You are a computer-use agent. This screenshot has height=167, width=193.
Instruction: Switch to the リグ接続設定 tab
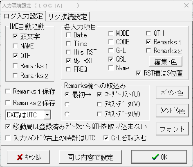tap(67, 16)
